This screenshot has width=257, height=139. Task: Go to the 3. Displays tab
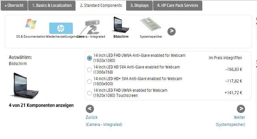click(139, 5)
